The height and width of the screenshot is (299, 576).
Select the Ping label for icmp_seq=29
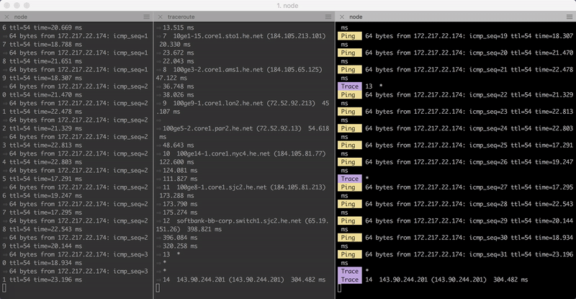tap(350, 221)
